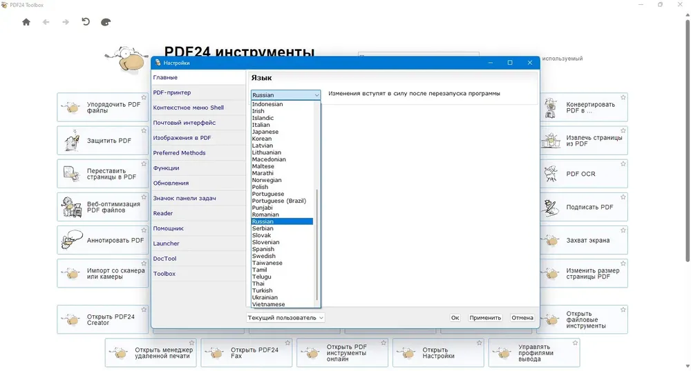Click the Применить button
Viewport: 691px width, 371px height.
[485, 318]
